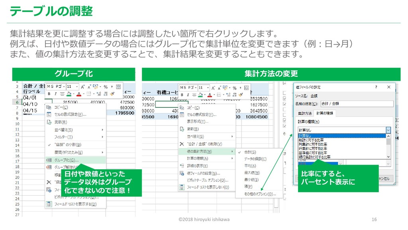Choose 平均(A) in the submenu

[x=259, y=166]
